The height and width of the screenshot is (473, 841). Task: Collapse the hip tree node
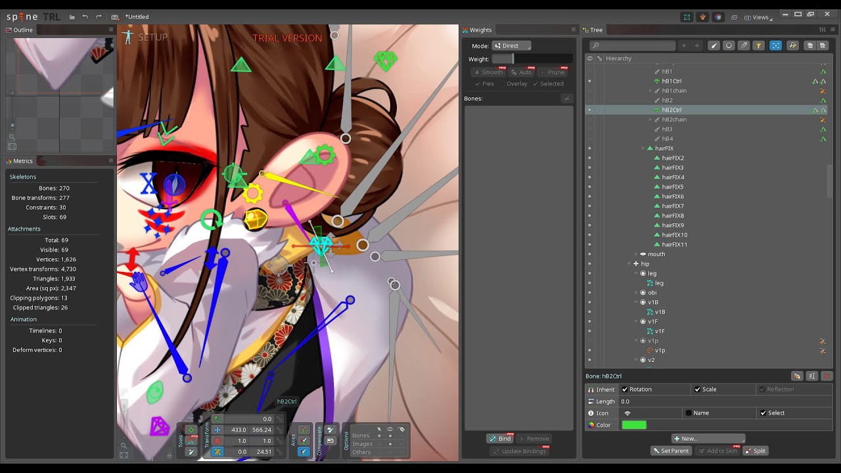click(629, 264)
